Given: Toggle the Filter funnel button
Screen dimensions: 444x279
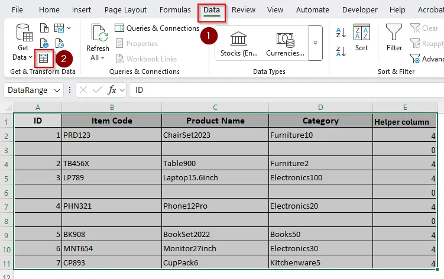Looking at the screenshot, I should [394, 38].
